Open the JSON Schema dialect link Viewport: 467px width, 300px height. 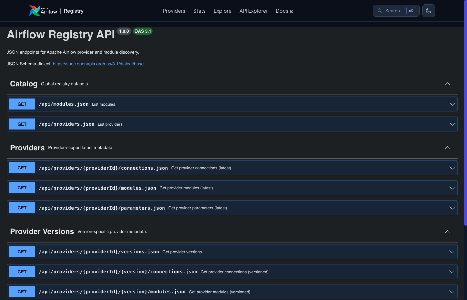[x=98, y=64]
